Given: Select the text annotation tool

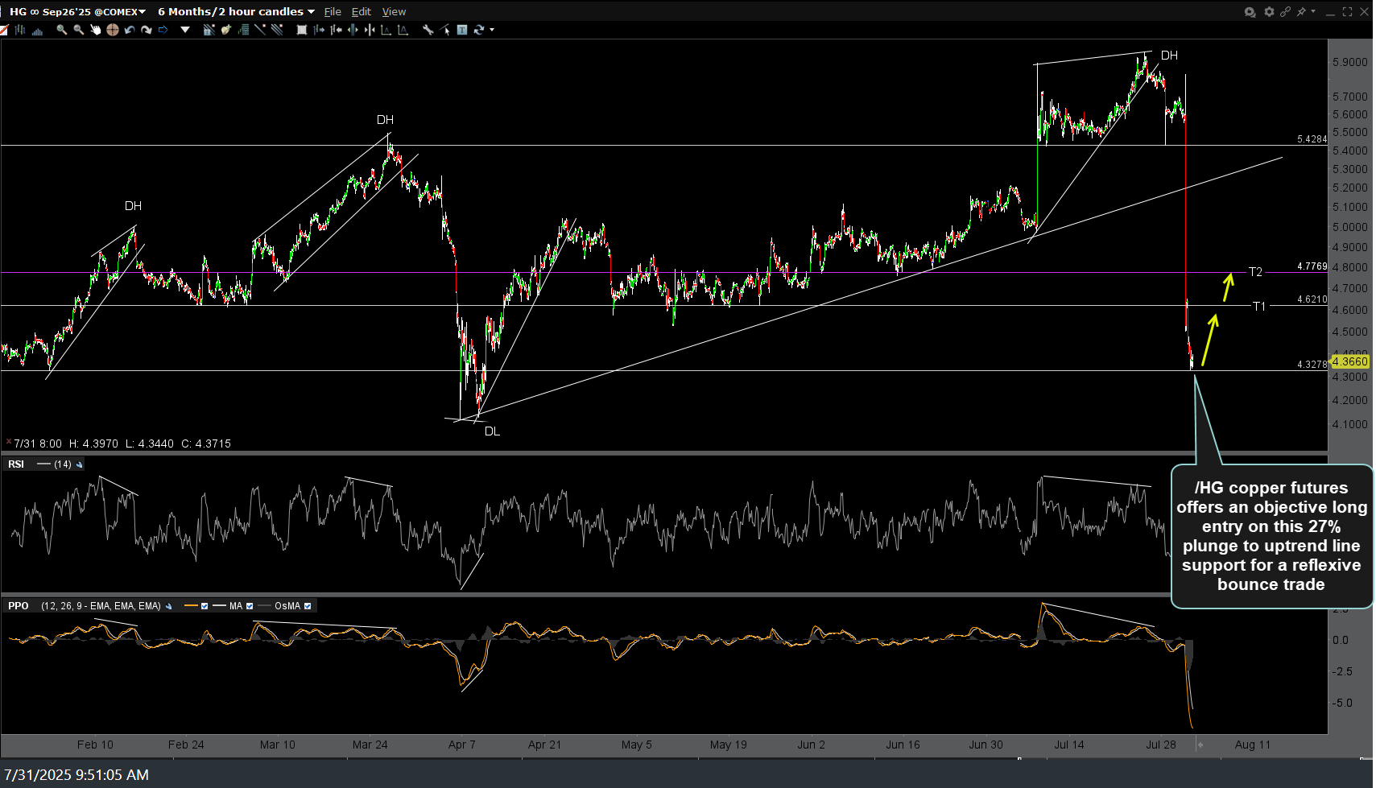Looking at the screenshot, I should point(462,30).
